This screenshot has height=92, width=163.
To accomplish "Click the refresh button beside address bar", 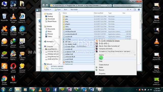I will coord(110,6).
